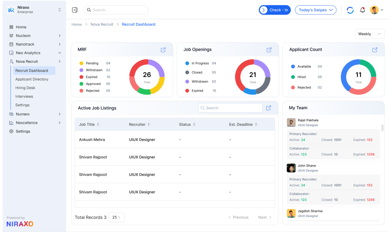Open Active Job Listings external link
The image size is (392, 234).
coord(268,108)
